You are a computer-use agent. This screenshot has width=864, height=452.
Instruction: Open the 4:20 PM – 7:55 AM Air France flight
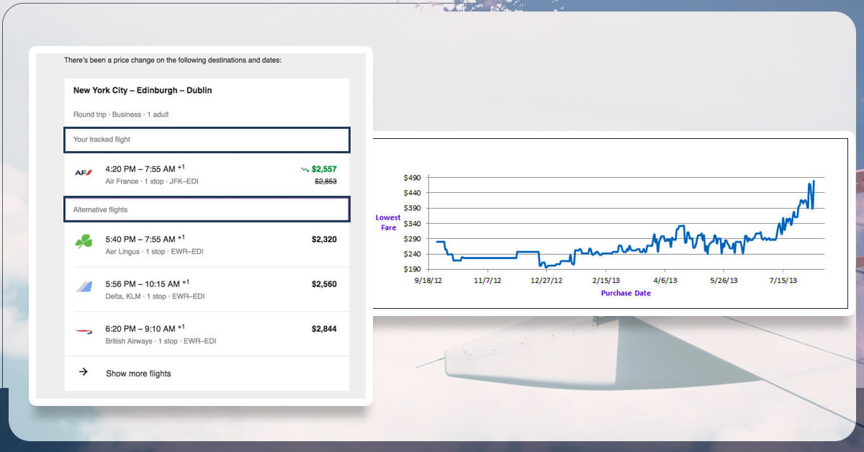tap(207, 174)
